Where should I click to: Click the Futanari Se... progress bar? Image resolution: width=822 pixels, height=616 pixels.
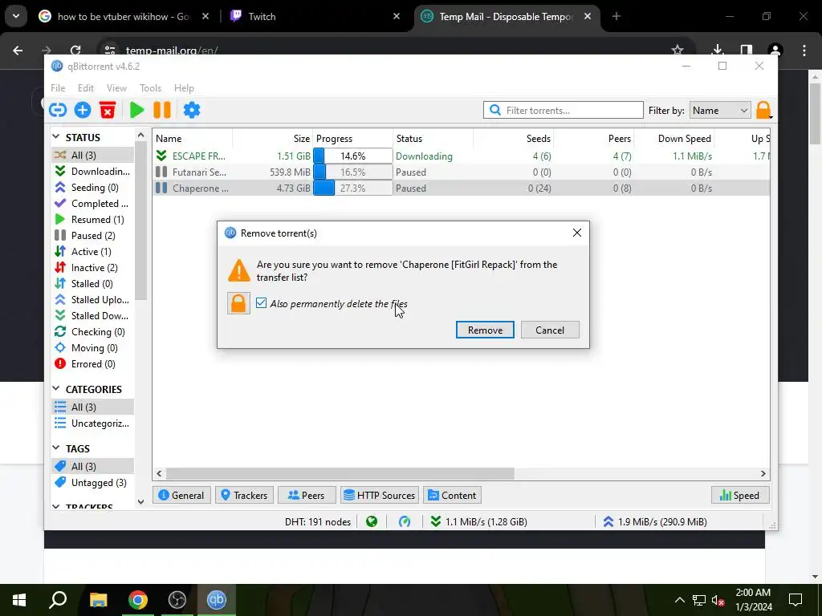click(x=353, y=172)
